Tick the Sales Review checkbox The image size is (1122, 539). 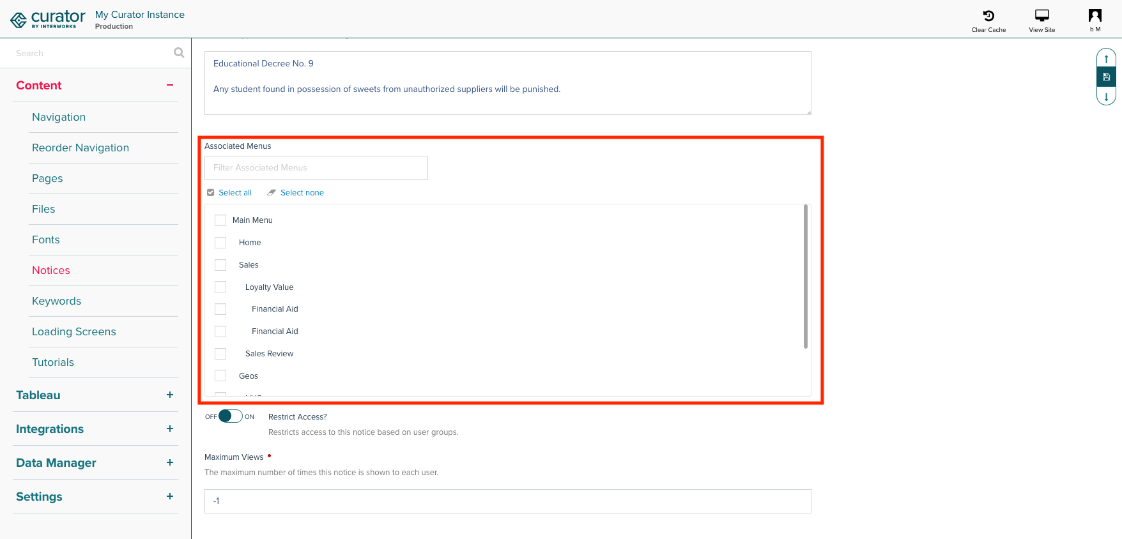(x=220, y=354)
